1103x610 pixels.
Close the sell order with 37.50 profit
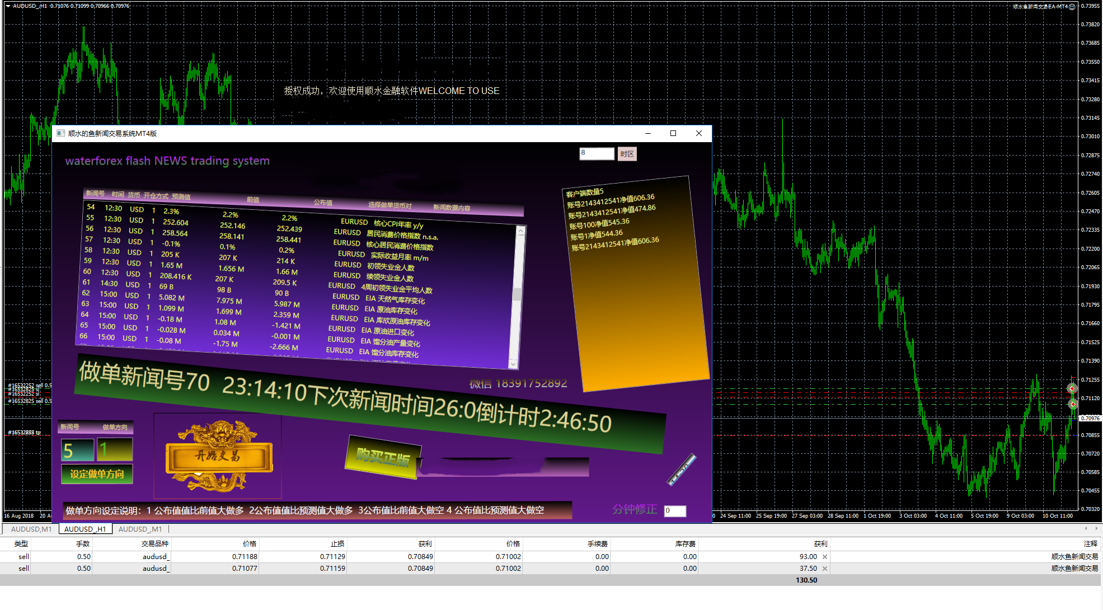pyautogui.click(x=825, y=569)
